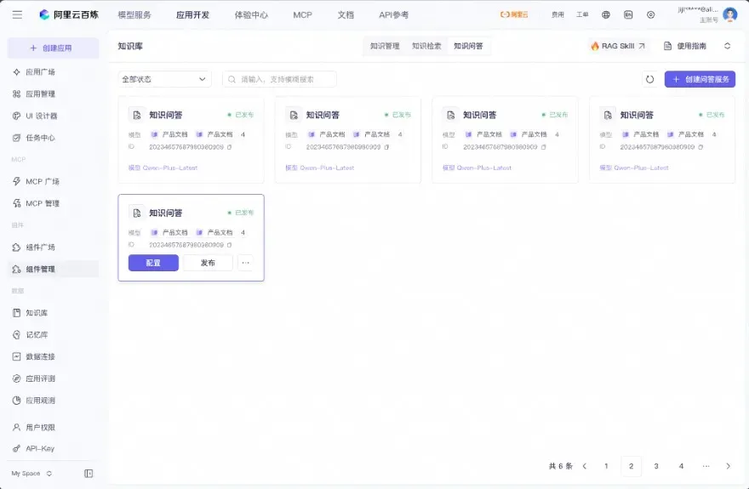The height and width of the screenshot is (489, 749).
Task: Click the 配置 button on selected card
Action: [x=153, y=263]
